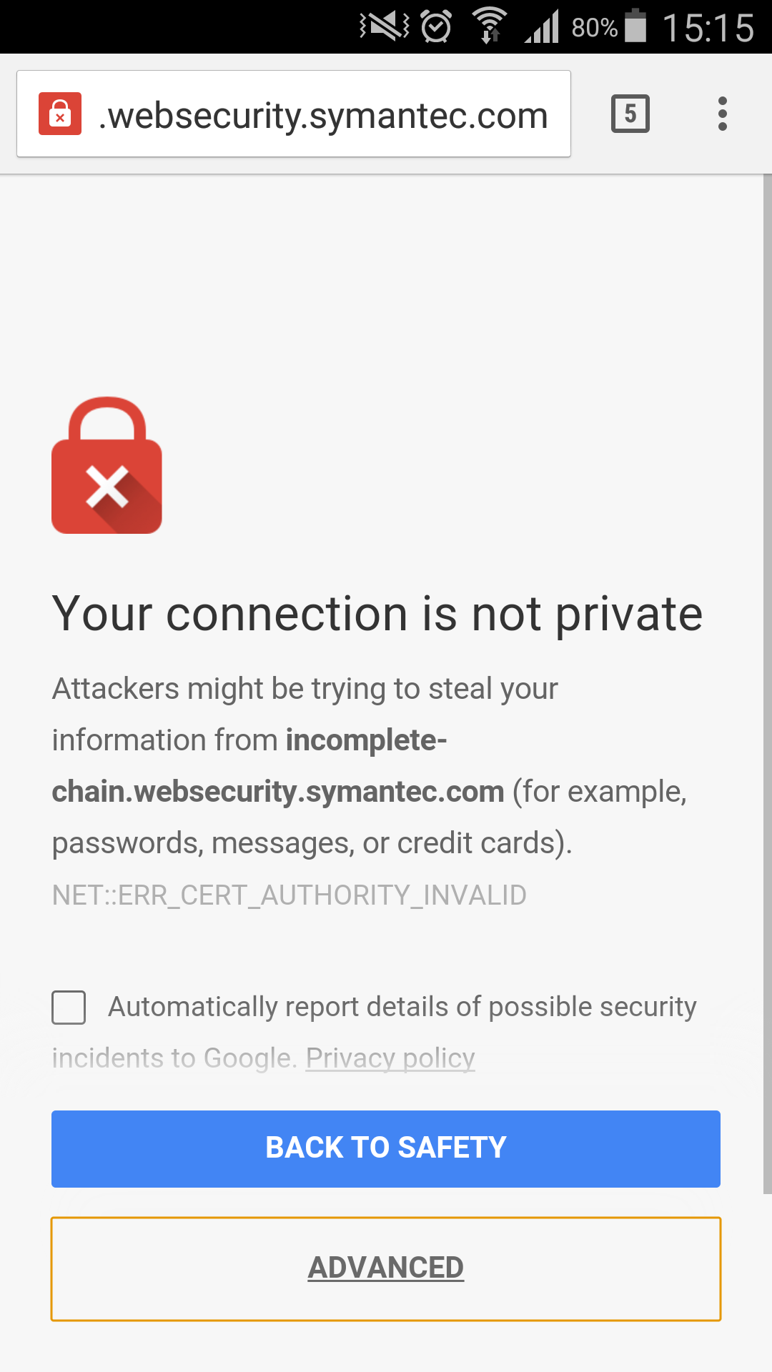
Task: Expand the ADVANCED details section
Action: 386,1268
